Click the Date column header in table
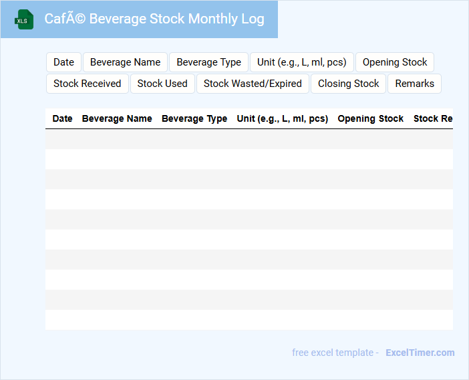469x380 pixels. pos(62,118)
